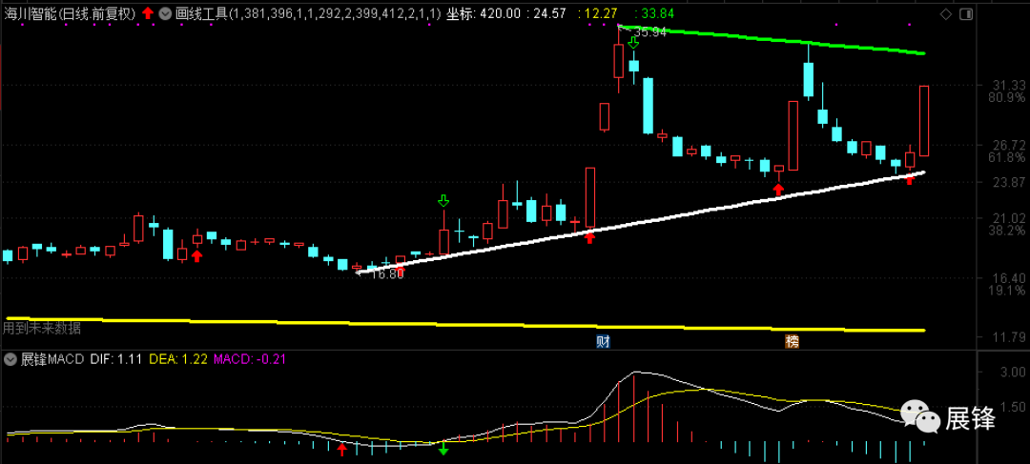Click the red up arrow directly above the 财 marker
The height and width of the screenshot is (464, 1030).
(x=589, y=237)
